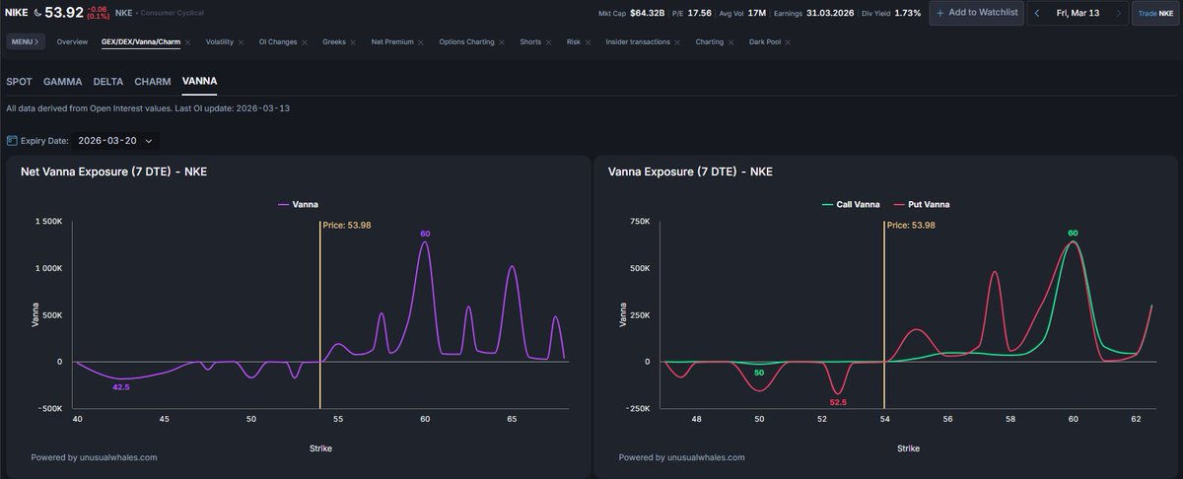Go to next date with right arrow
This screenshot has width=1183, height=479.
pos(1118,13)
